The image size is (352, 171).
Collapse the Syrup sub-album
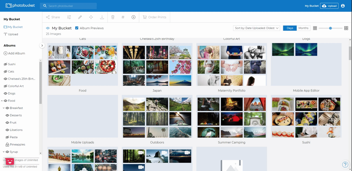4,152
